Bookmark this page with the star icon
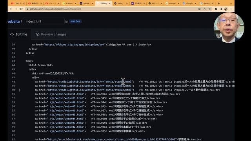The height and width of the screenshot is (141, 251). (210, 9)
